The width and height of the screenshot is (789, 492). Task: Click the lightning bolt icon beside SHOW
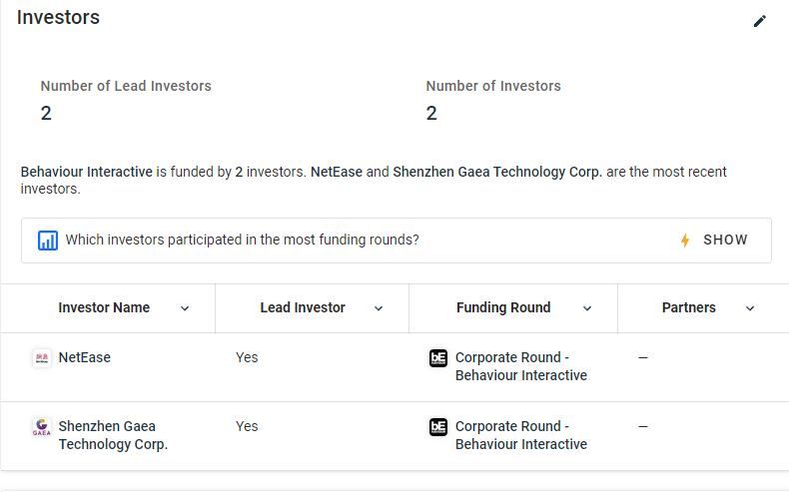[x=685, y=241]
